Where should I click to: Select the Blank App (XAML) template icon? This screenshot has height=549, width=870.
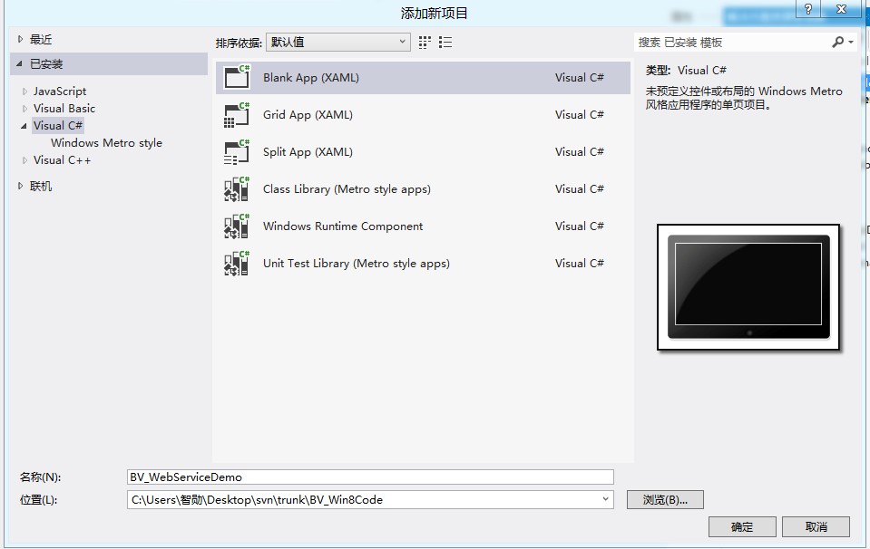click(x=236, y=78)
